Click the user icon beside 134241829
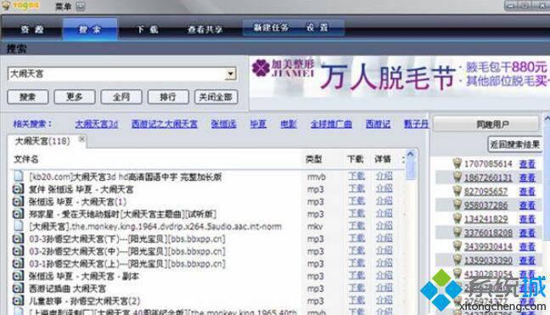This screenshot has width=550, height=315. point(457,218)
